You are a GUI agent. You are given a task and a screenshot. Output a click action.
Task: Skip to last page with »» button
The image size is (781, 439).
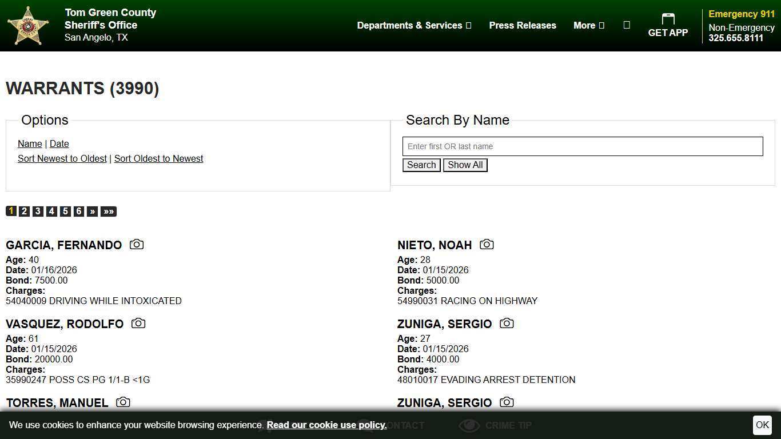(x=109, y=211)
